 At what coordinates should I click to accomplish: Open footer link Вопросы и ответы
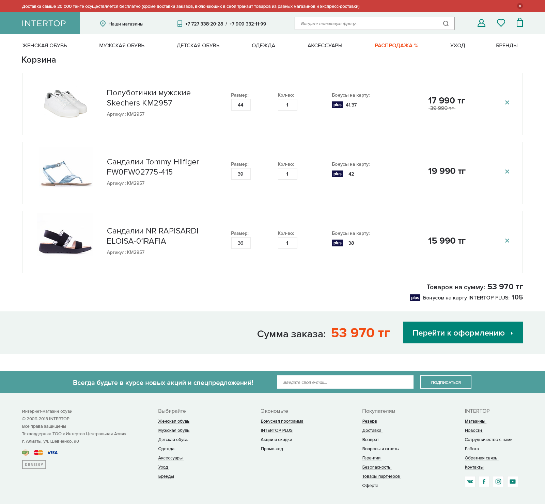tap(381, 449)
